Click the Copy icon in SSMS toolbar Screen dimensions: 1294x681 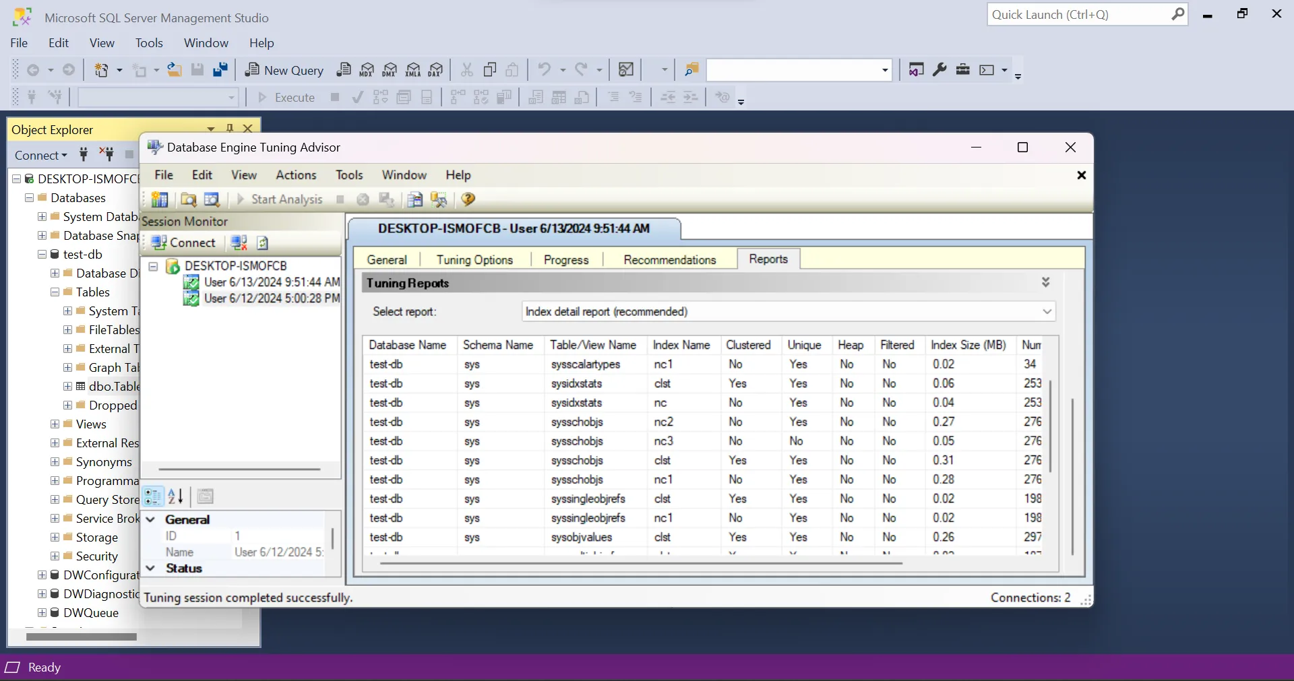[x=490, y=69]
